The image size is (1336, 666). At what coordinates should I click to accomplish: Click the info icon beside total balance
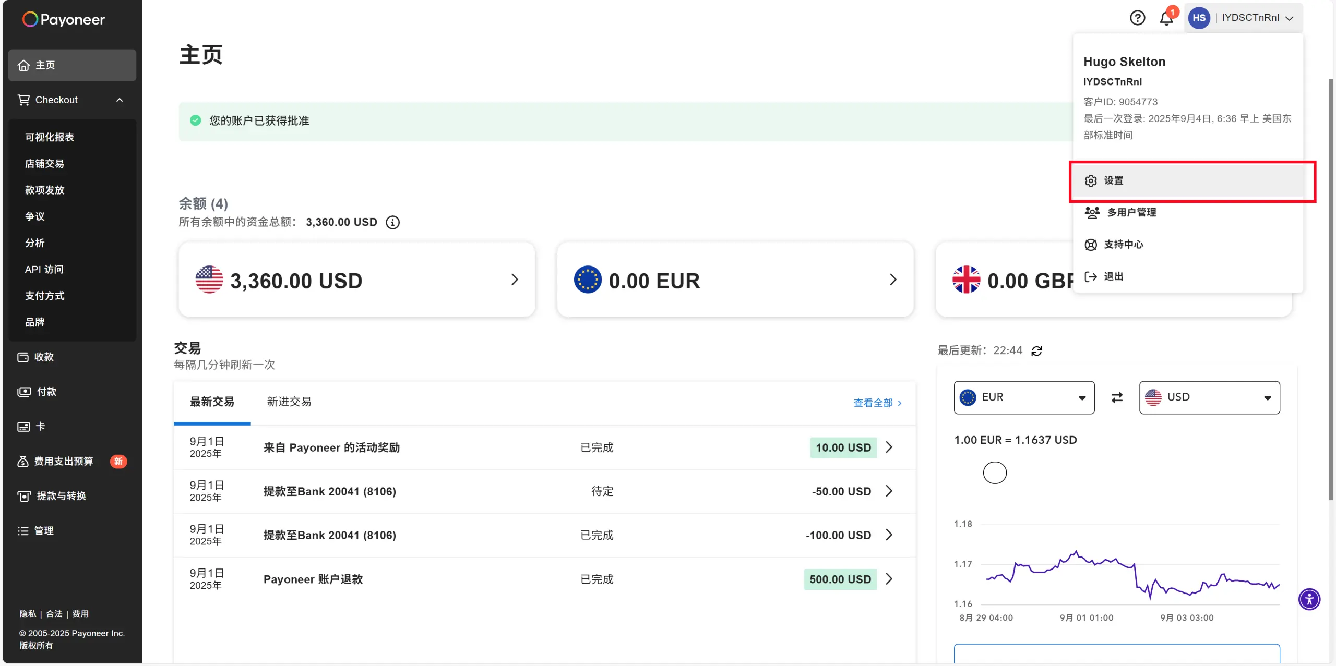[392, 223]
